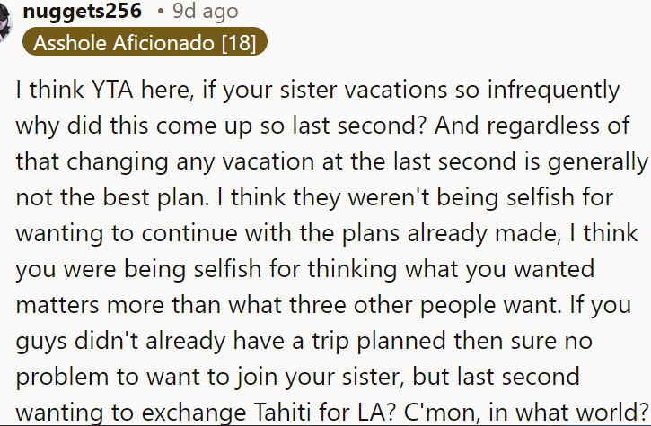Image resolution: width=651 pixels, height=426 pixels.
Task: Click the 'Asshole Aficionado [18]' flair badge
Action: [x=145, y=42]
